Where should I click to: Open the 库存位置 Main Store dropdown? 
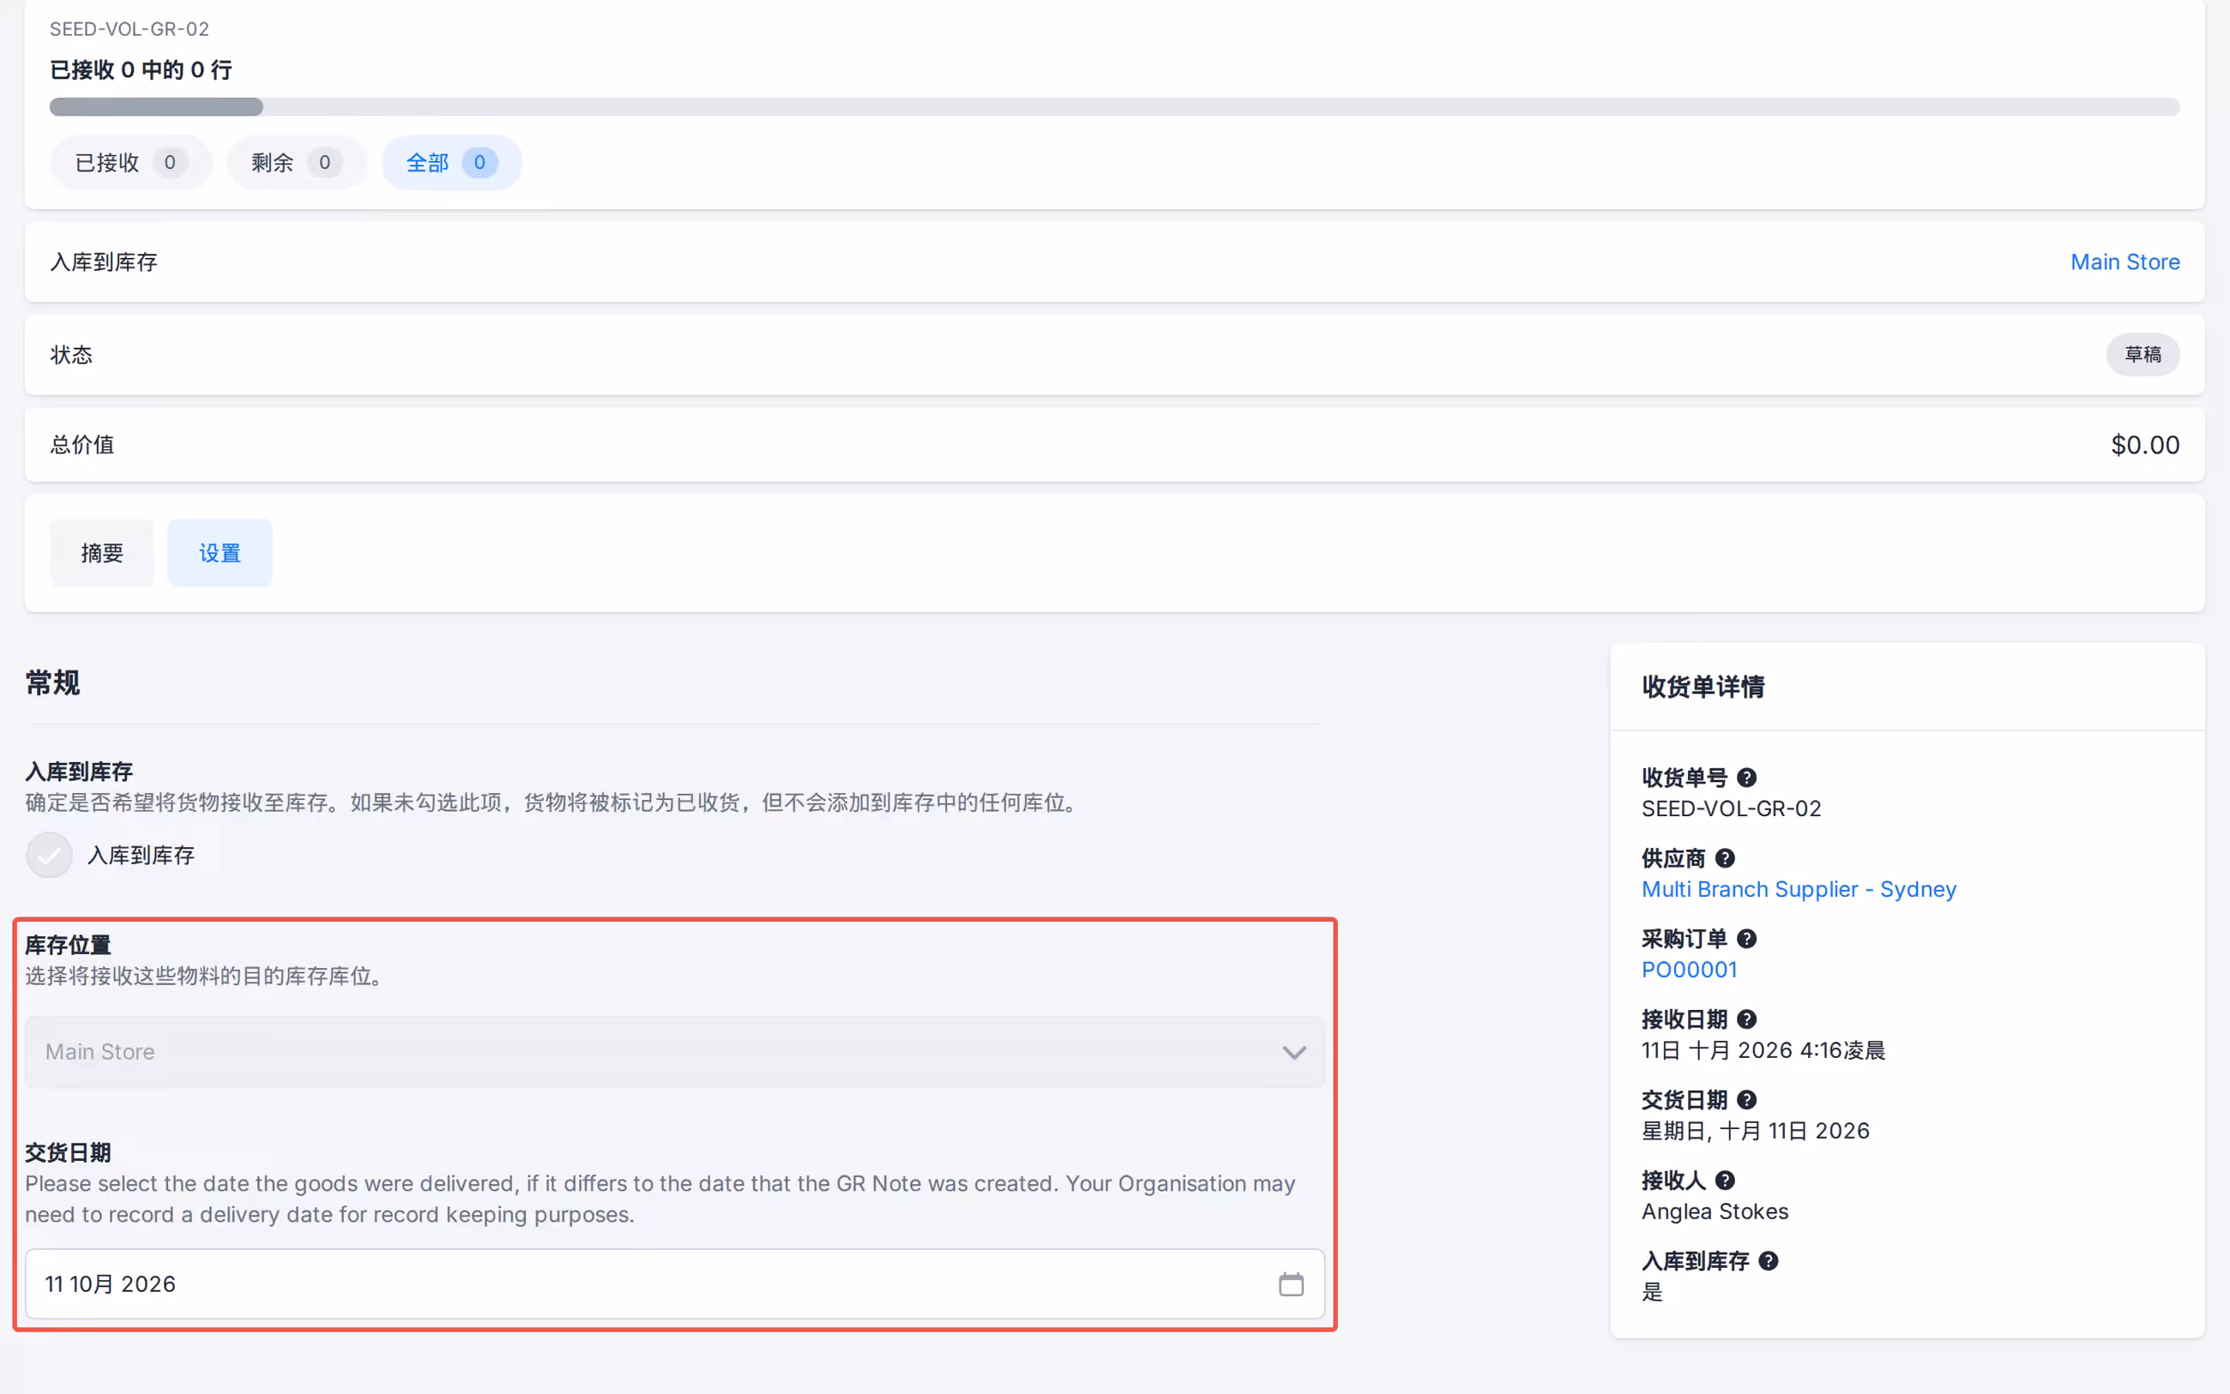pyautogui.click(x=675, y=1052)
